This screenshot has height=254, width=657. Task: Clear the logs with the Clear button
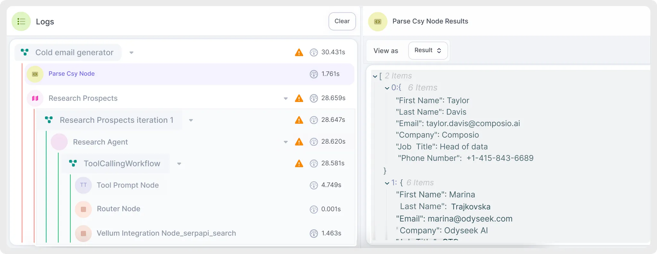tap(342, 21)
